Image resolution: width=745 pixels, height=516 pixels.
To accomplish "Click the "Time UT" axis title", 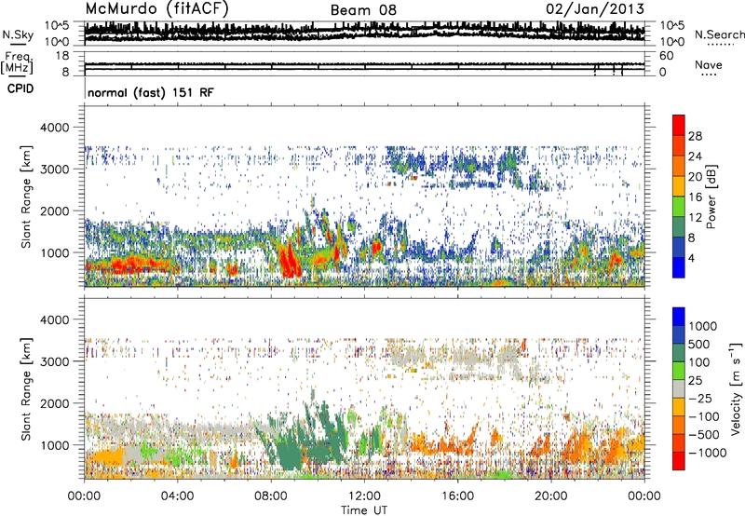I will 364,510.
